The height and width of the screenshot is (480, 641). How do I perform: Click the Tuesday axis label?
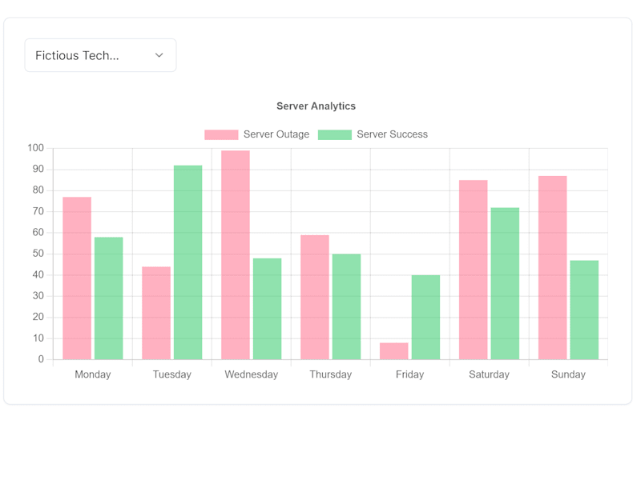172,374
